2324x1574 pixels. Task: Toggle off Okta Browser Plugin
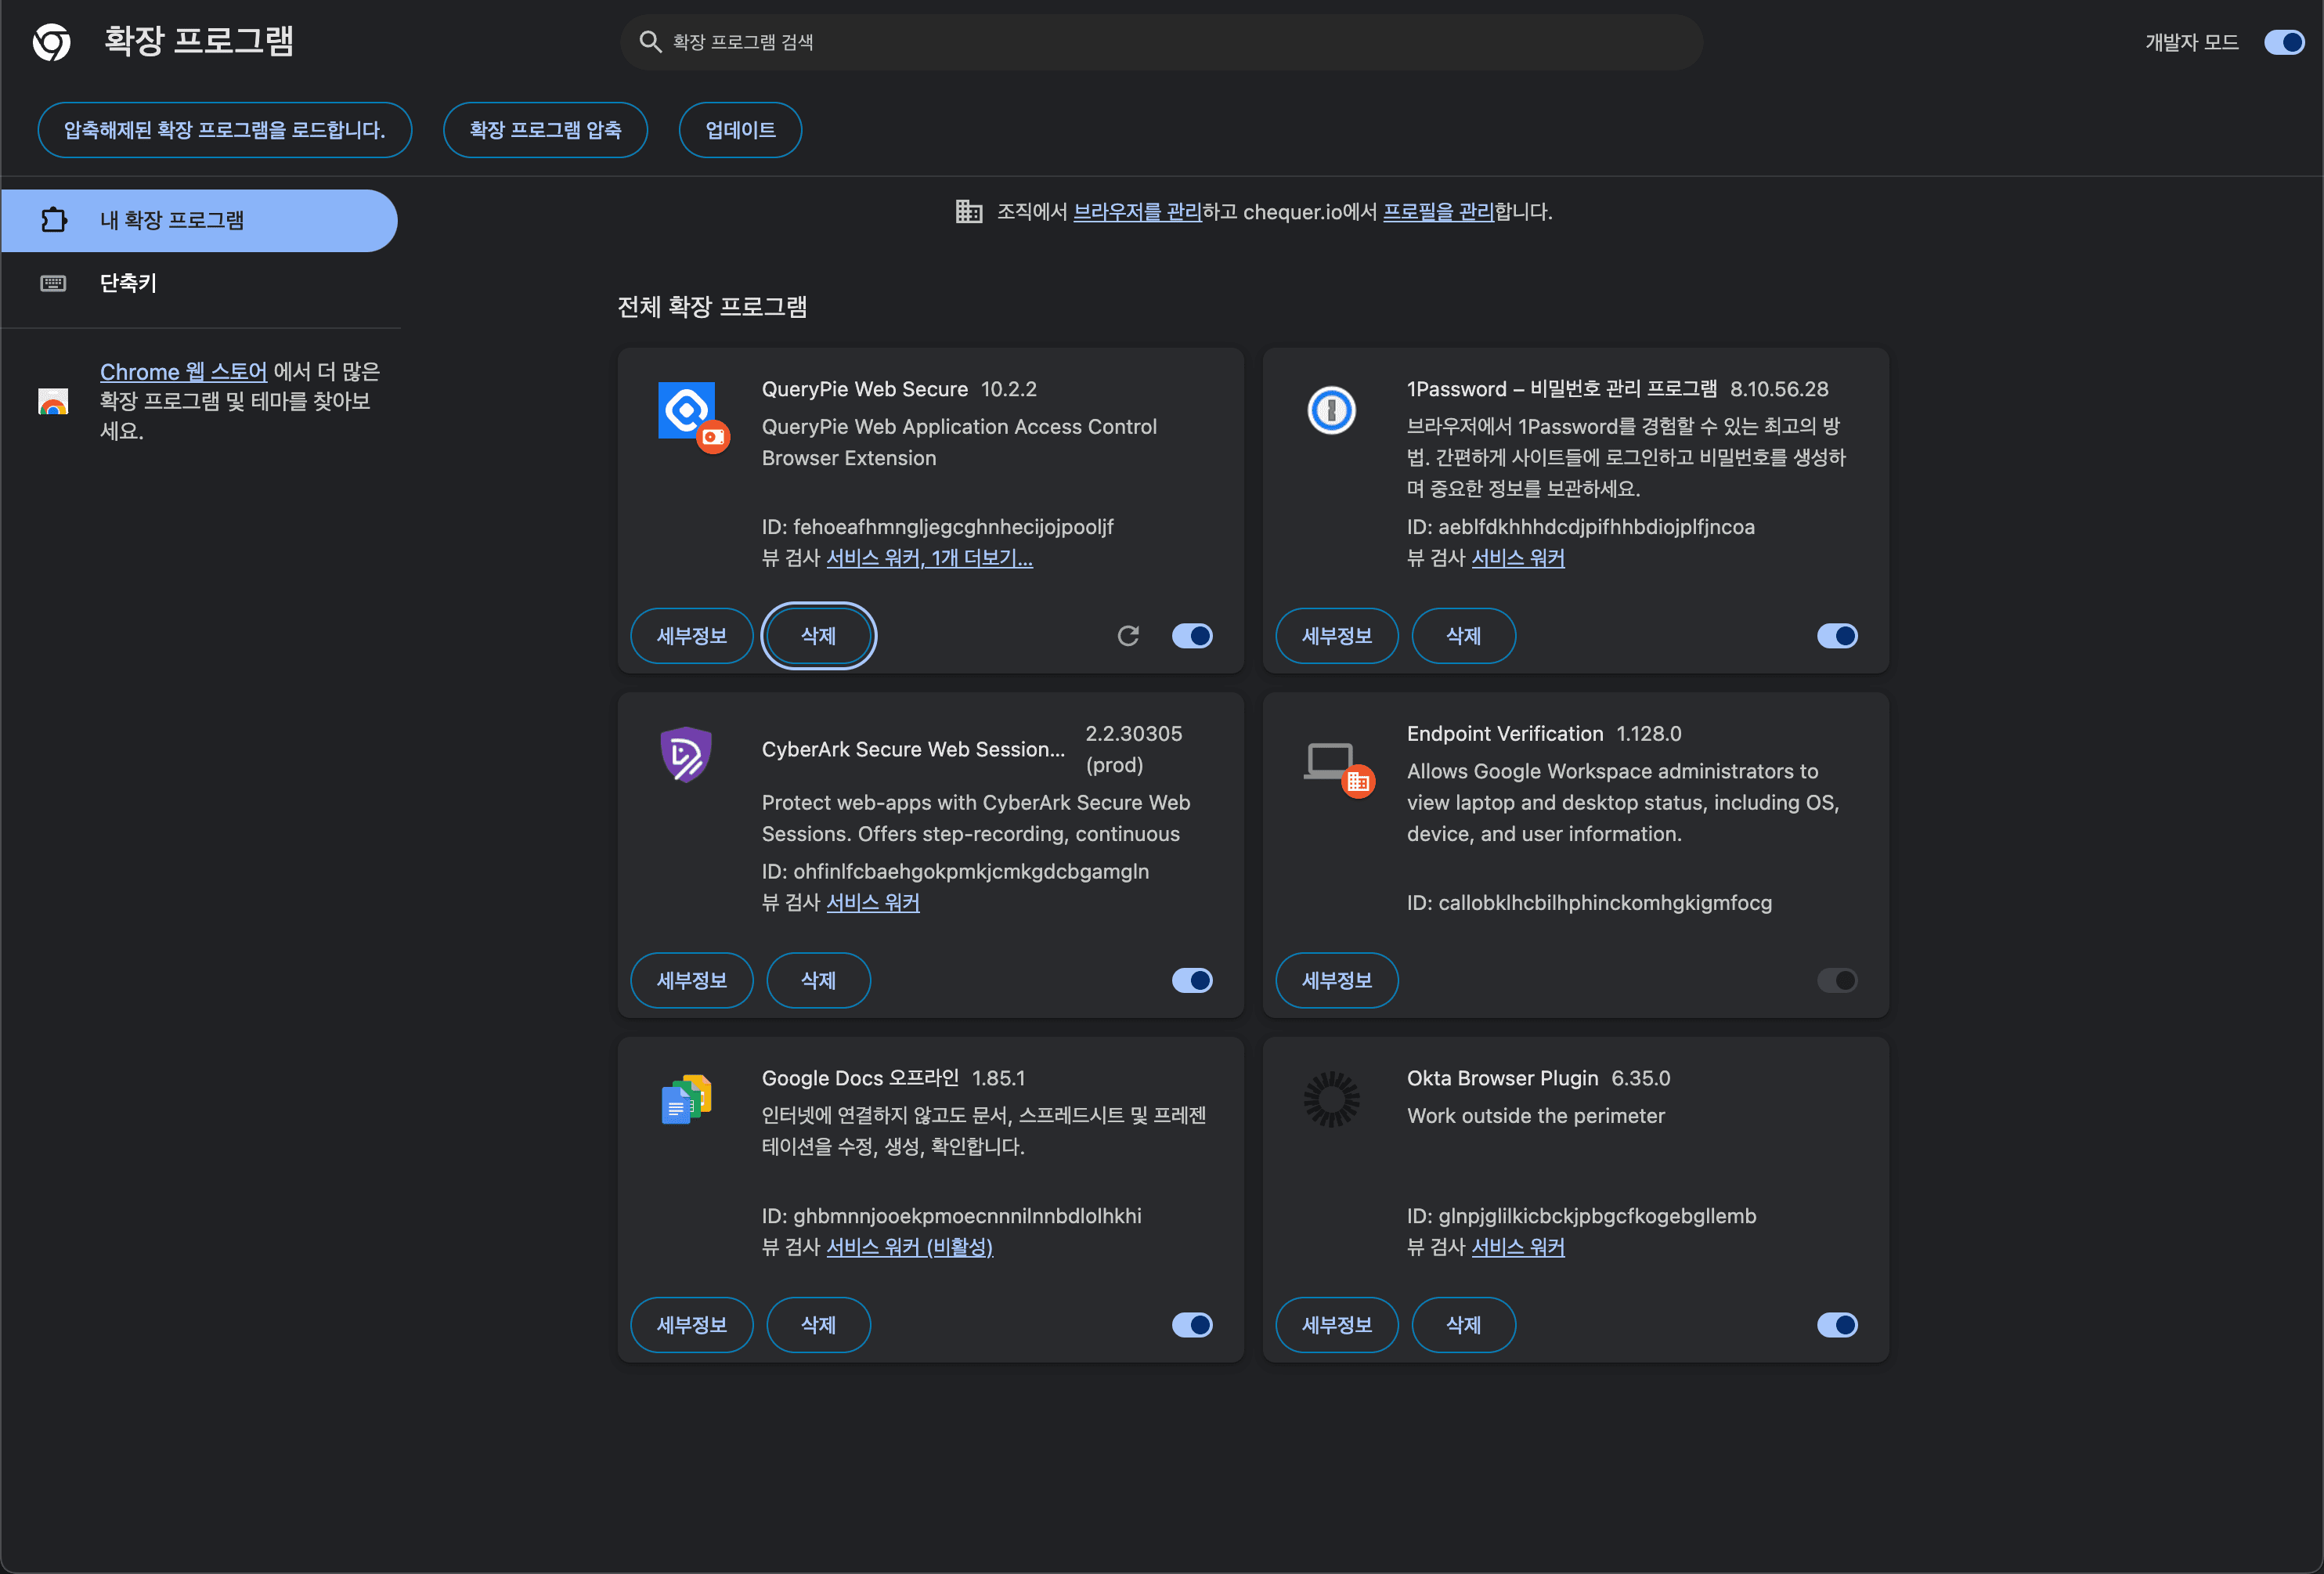pos(1837,1325)
